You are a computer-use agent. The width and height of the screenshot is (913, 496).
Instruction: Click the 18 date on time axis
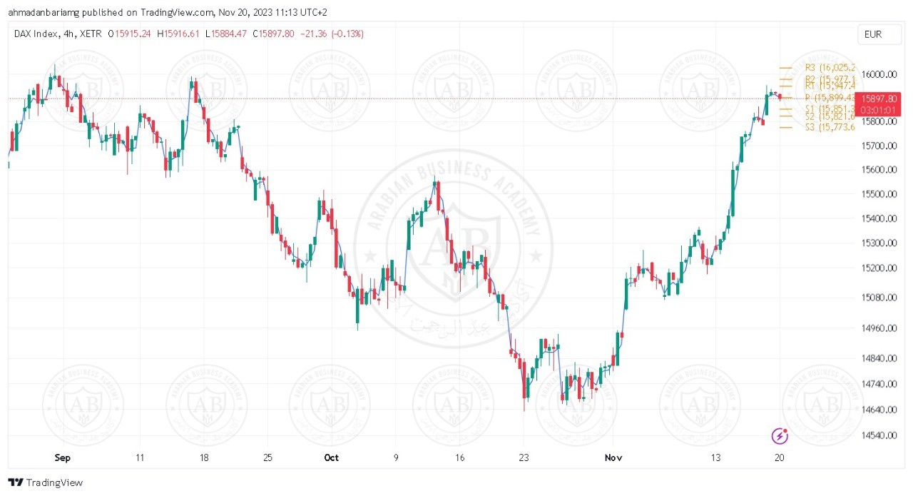(x=204, y=457)
